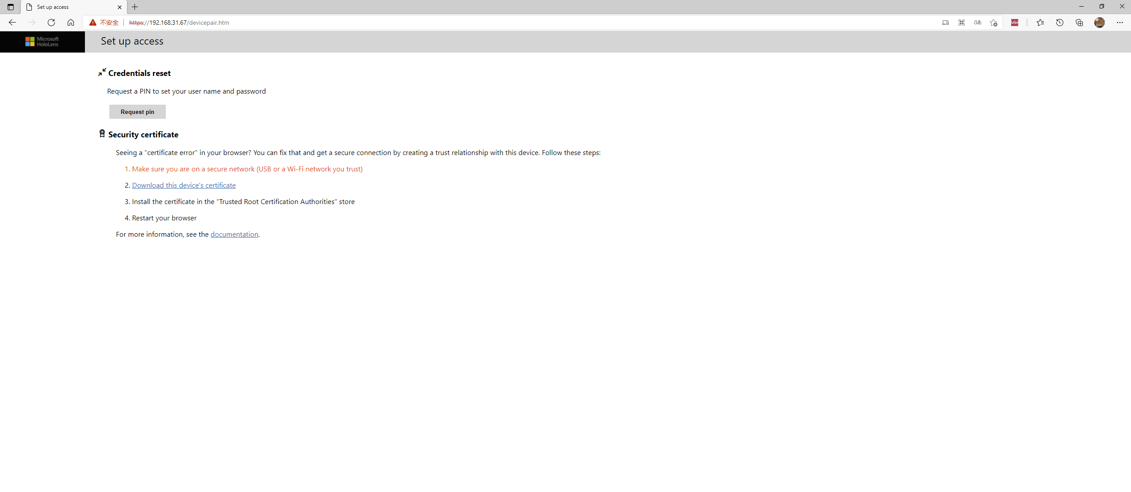Open the favorites list

pos(1040,23)
